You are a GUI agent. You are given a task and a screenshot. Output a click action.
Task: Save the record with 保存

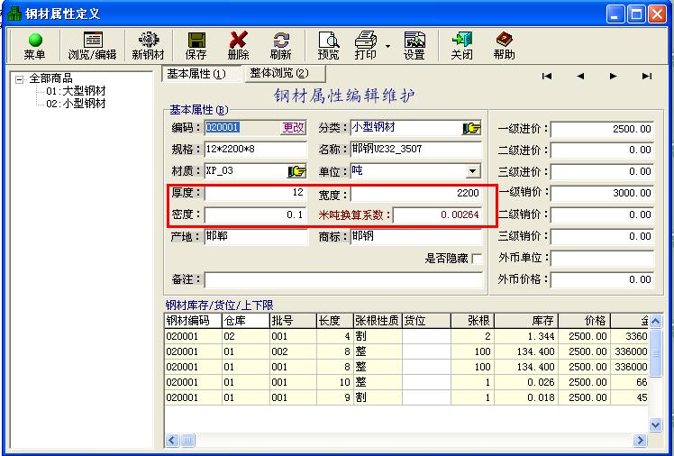coord(196,46)
